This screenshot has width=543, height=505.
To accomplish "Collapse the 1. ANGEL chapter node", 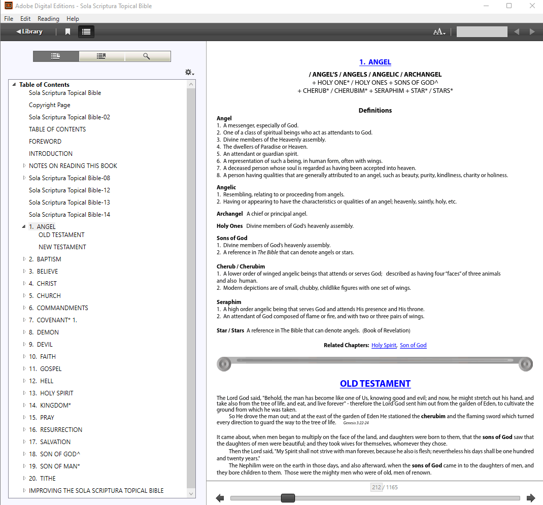I will (x=24, y=226).
